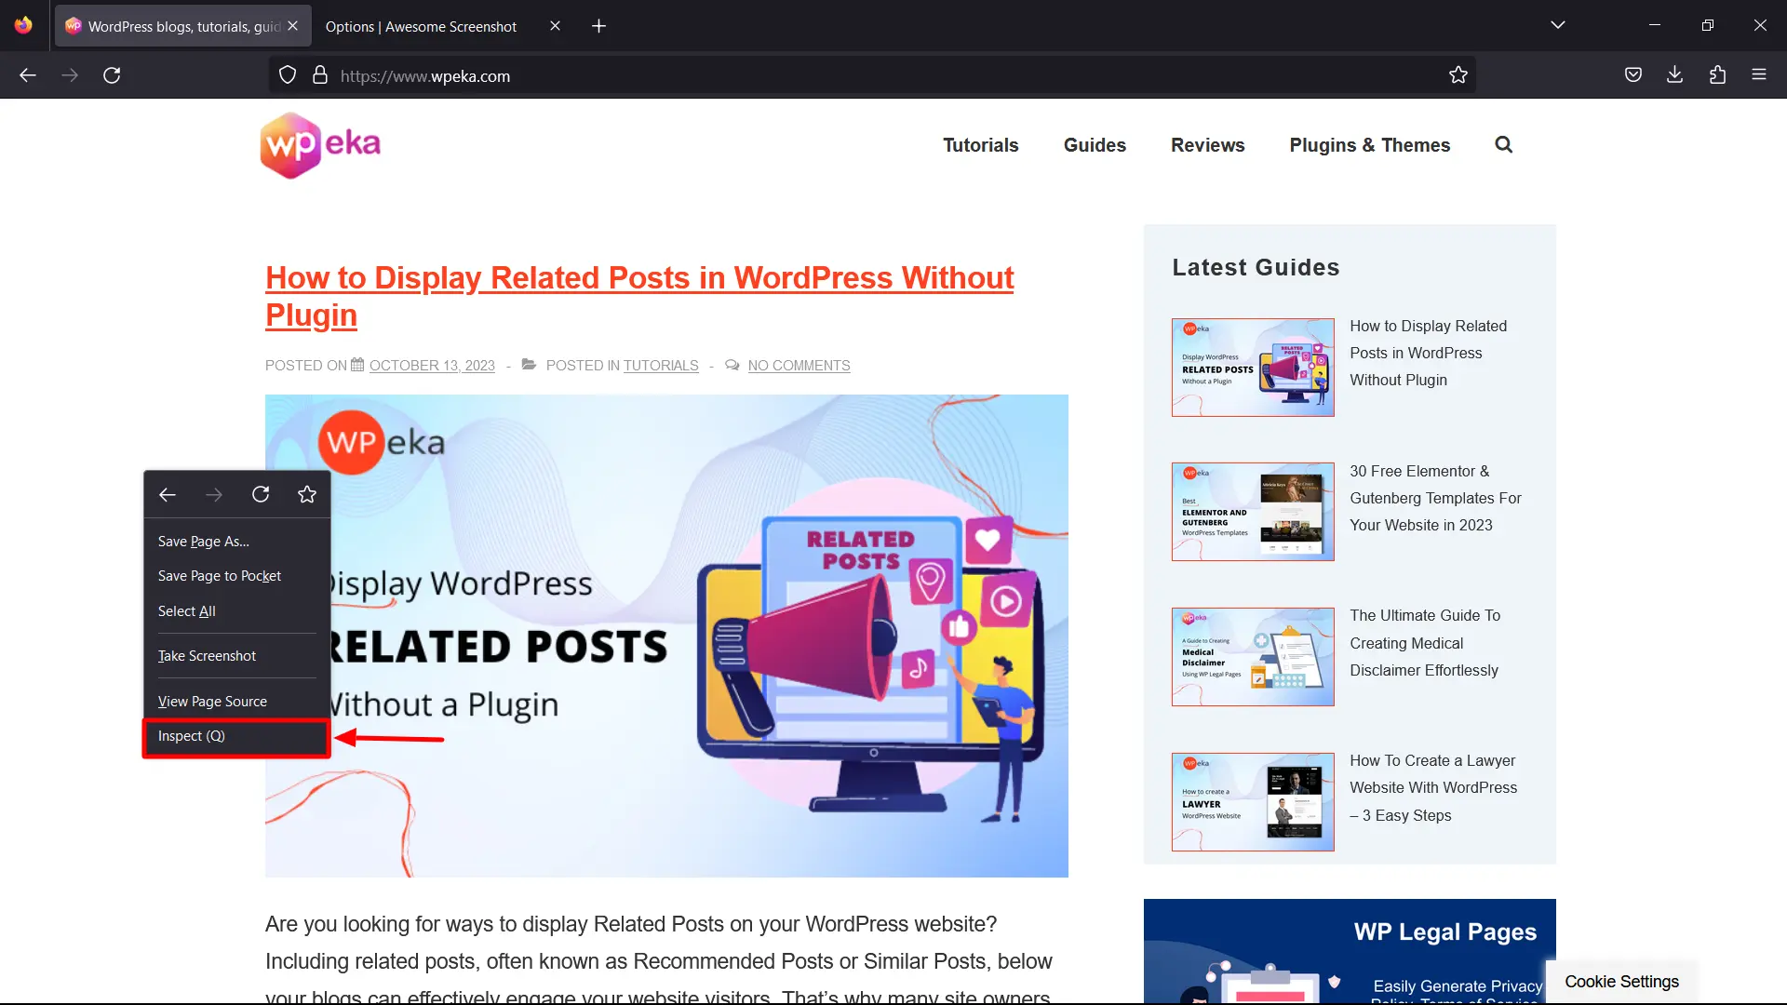Open the Pocket save icon in the toolbar

(1633, 75)
